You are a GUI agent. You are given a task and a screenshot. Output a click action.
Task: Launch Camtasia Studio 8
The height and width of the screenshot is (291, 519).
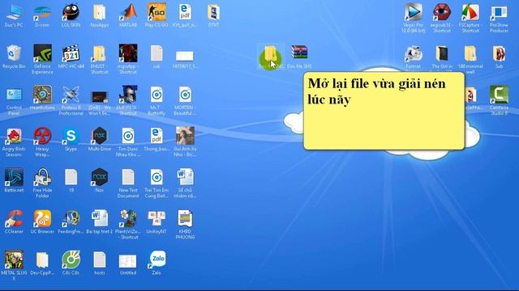[x=499, y=101]
